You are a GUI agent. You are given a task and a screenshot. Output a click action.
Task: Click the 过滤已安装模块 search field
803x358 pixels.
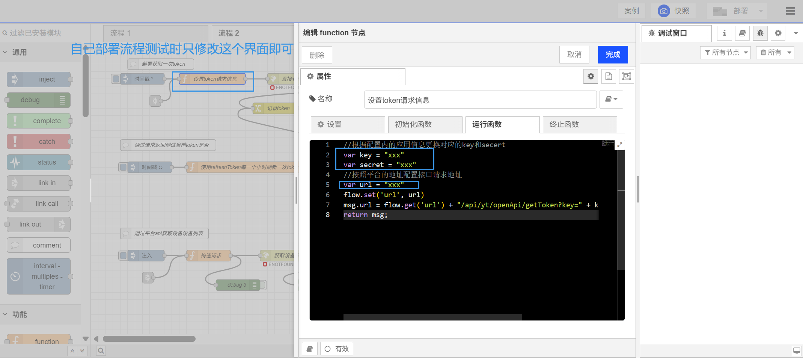coord(45,33)
